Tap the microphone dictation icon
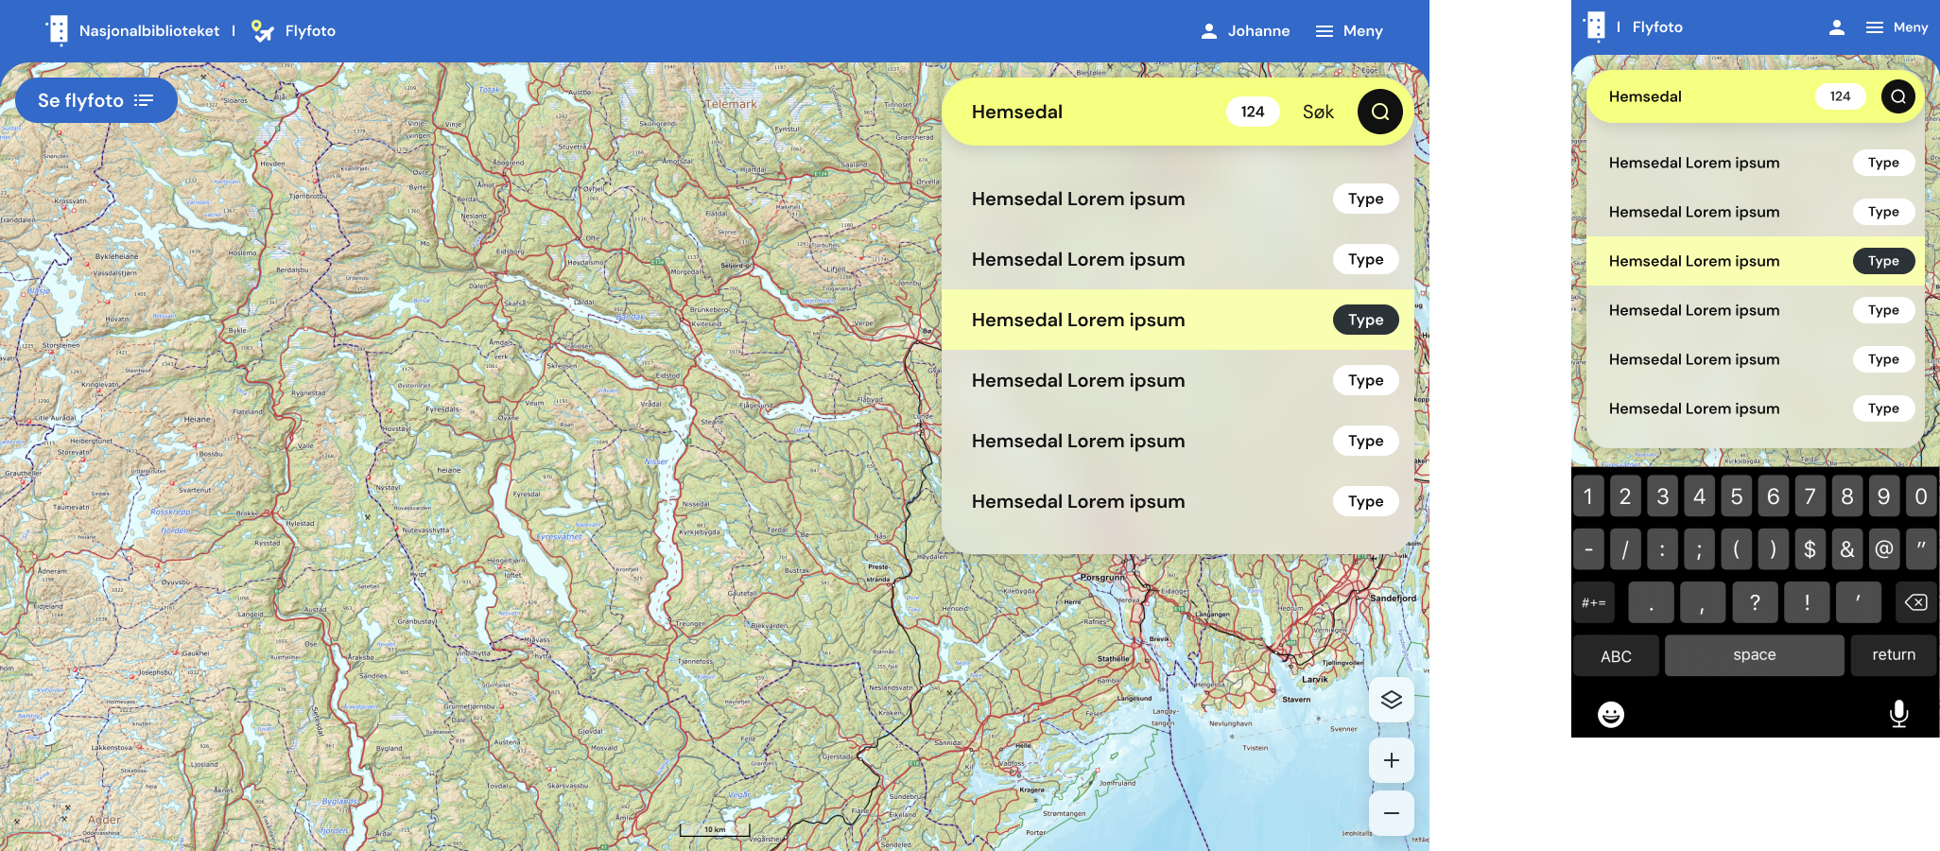 [x=1898, y=713]
